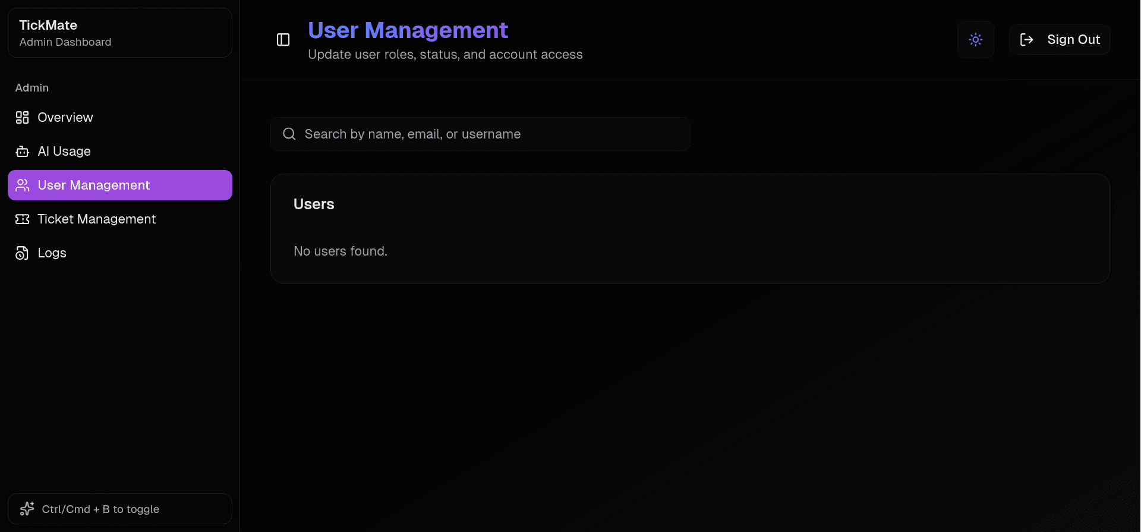Toggle the sidebar panel icon
The height and width of the screenshot is (532, 1141).
point(283,40)
